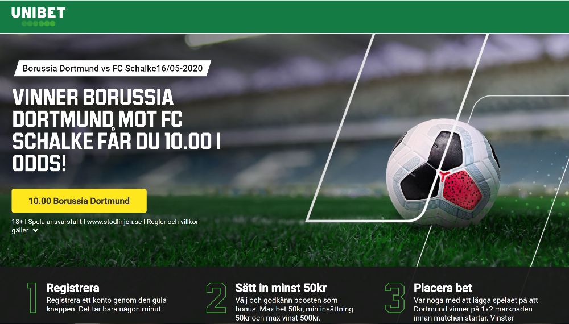Click the step 3 number icon
Screen dimensions: 569x324
(x=394, y=298)
